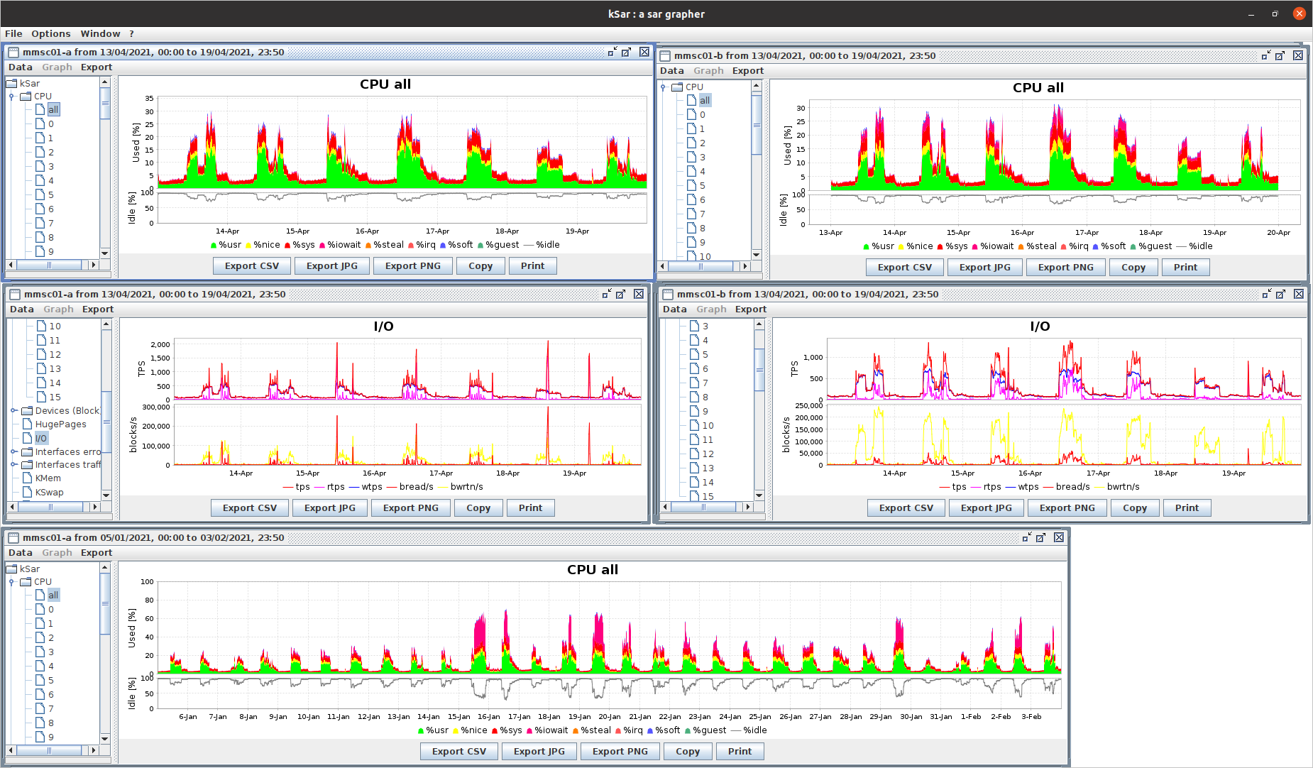Iconify the top-right mmsc01-b CPU window
The width and height of the screenshot is (1313, 768).
(1266, 55)
